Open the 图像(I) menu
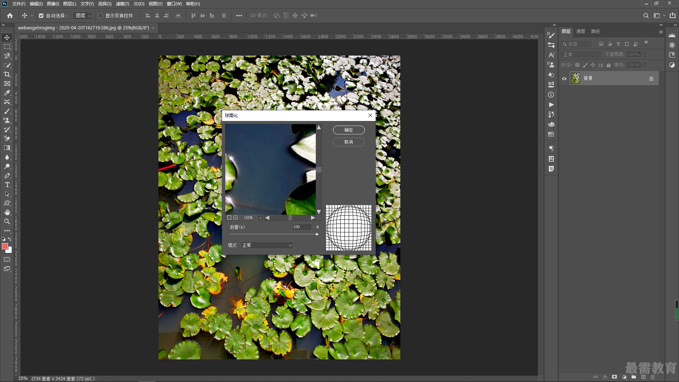The height and width of the screenshot is (382, 679). pos(53,4)
